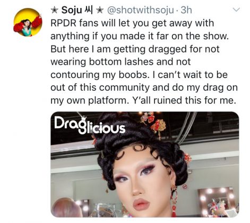Click the lighted vanity mirror in photo

(x=218, y=202)
